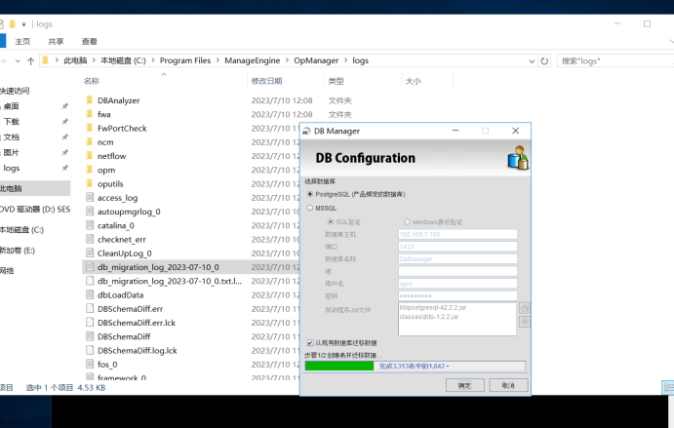Open the 共享 ribbon tab
The image size is (674, 428).
pos(56,41)
